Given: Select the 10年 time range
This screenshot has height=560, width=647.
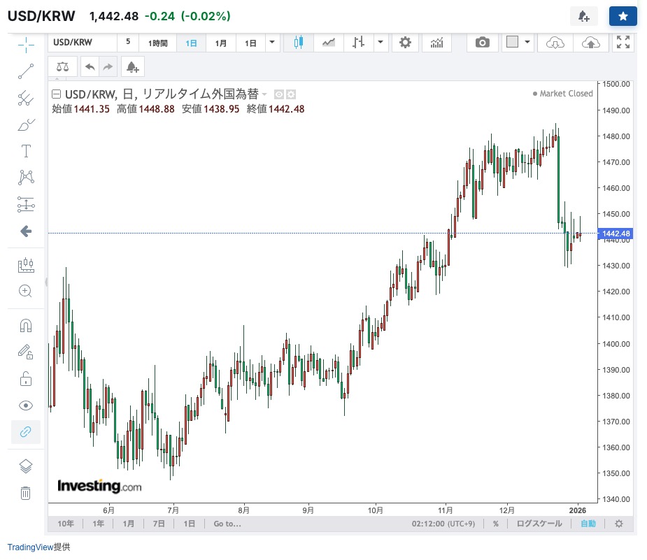Looking at the screenshot, I should tap(66, 524).
